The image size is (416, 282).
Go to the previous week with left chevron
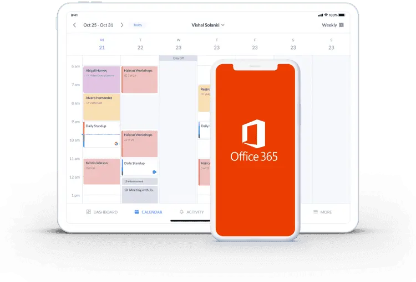tap(74, 25)
